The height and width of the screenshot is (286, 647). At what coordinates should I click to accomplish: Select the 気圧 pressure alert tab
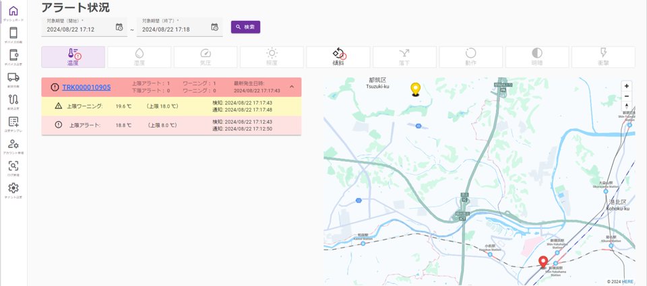pos(206,57)
